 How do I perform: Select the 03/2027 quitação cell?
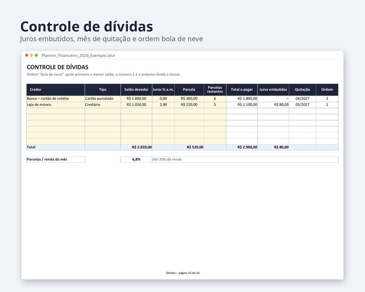[x=302, y=105]
